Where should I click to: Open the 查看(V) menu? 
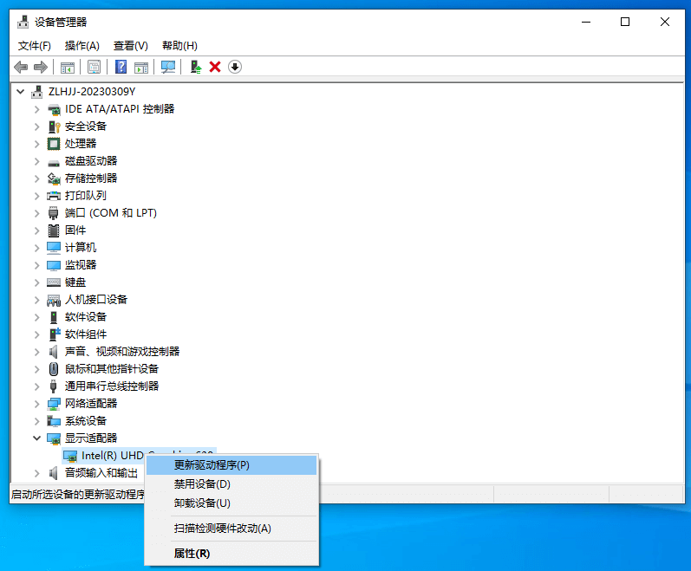[x=130, y=46]
